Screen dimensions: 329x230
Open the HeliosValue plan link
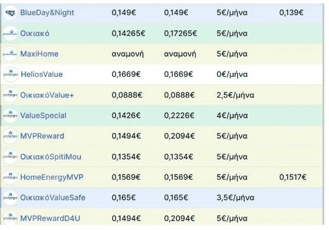point(42,75)
